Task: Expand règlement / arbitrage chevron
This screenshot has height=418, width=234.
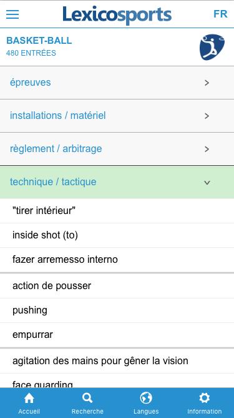Action: (x=207, y=149)
